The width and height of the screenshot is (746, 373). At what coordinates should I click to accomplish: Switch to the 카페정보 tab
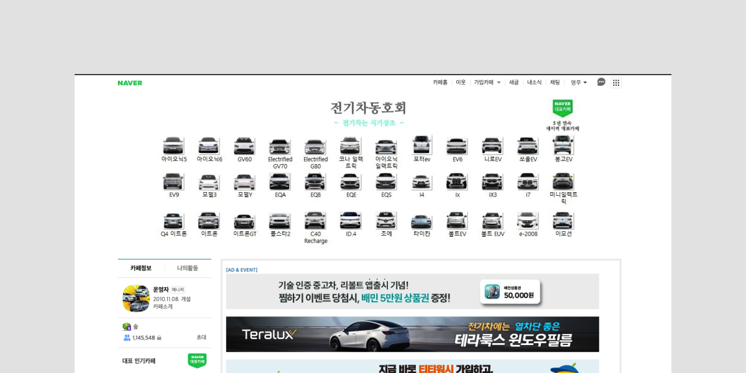tap(141, 268)
